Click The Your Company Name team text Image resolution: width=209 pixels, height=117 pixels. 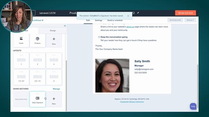click(x=109, y=49)
